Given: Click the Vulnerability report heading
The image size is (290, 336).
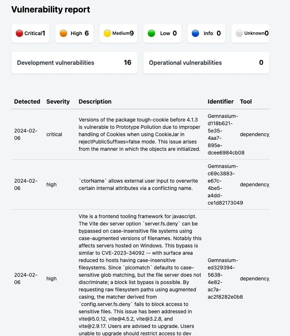Looking at the screenshot, I should coord(51,10).
